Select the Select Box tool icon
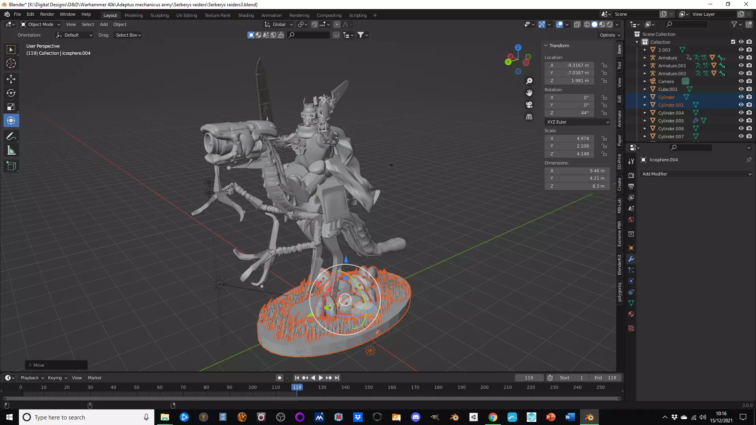This screenshot has height=425, width=756. (x=11, y=50)
